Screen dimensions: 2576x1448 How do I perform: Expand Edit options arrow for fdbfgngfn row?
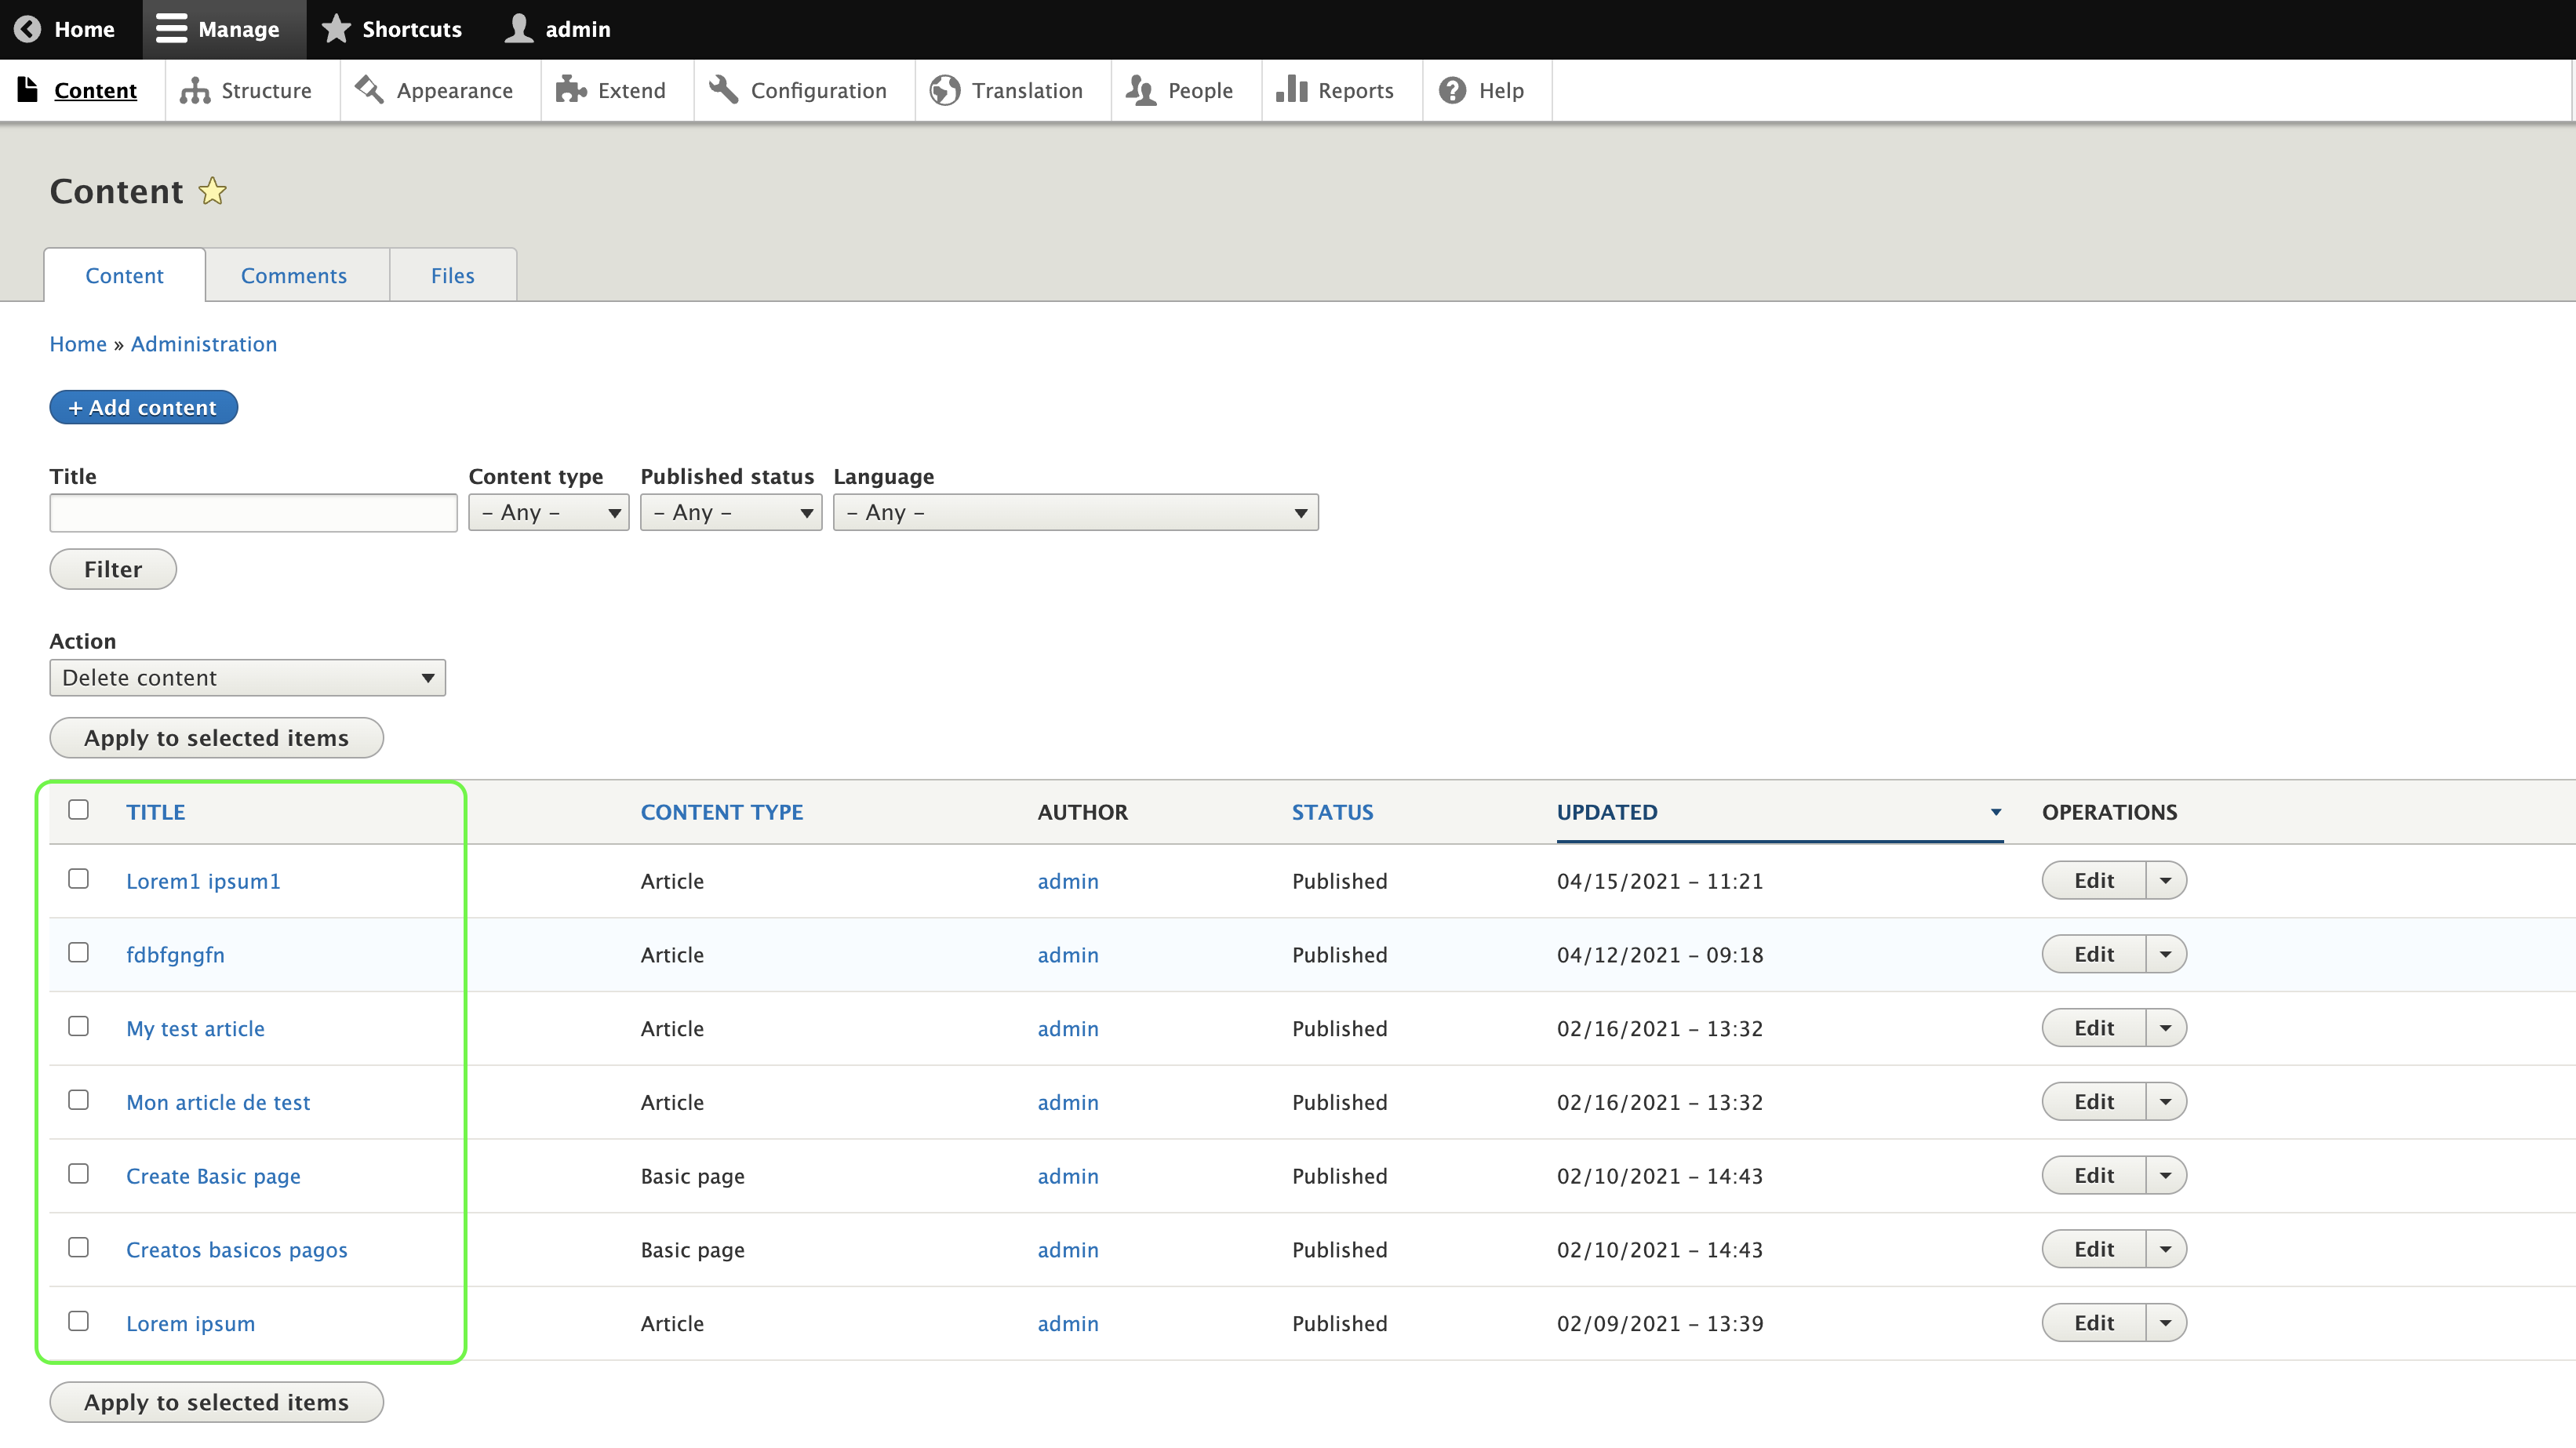click(2165, 954)
